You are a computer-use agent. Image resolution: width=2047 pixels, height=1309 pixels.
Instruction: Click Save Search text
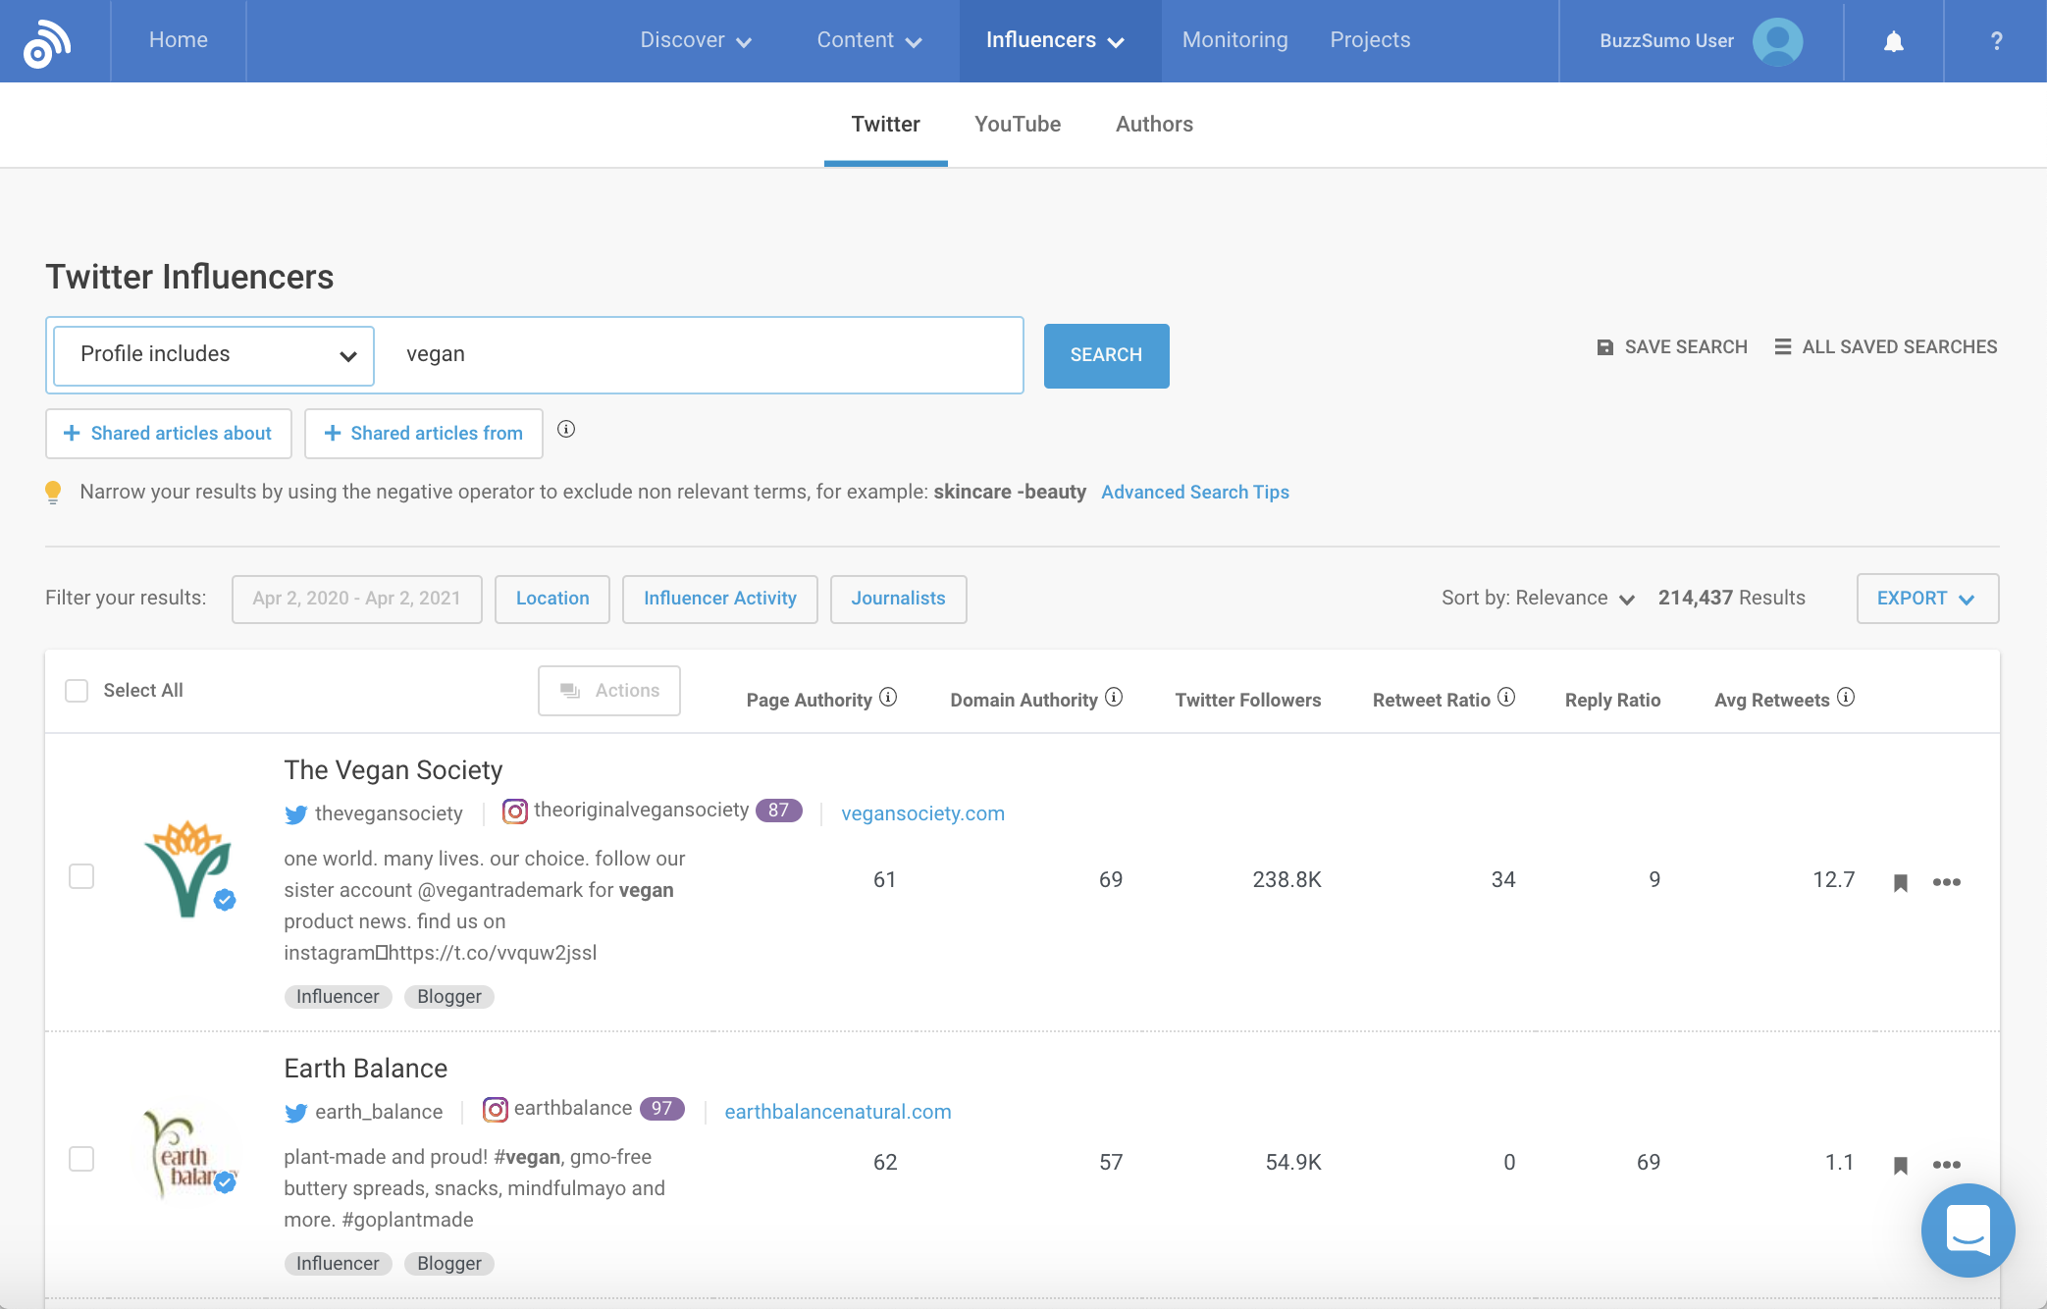(1685, 347)
